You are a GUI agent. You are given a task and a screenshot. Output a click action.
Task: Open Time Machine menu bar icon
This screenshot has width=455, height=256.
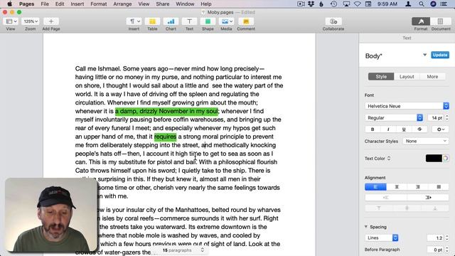pyautogui.click(x=333, y=4)
